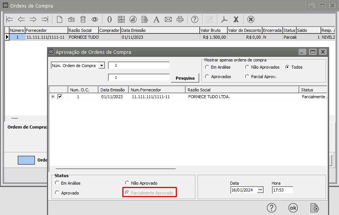The width and height of the screenshot is (339, 215).
Task: Click 'Valor Bruto' column header
Action: pos(213,30)
